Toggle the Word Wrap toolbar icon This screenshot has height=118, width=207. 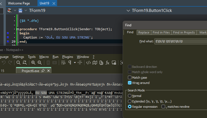pyautogui.click(x=63, y=63)
